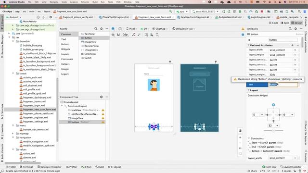Stop the running app with red stop icon
Screen dimensions: 308x173
point(262,12)
